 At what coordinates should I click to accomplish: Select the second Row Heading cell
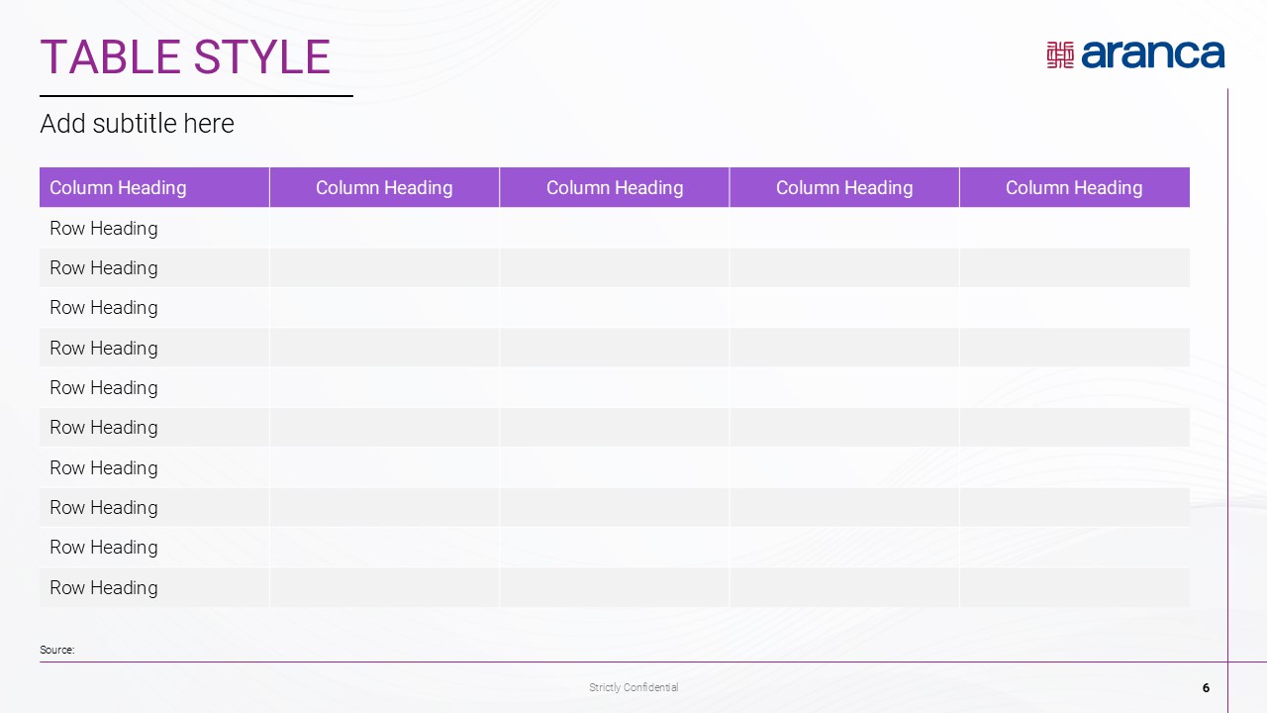tap(104, 268)
